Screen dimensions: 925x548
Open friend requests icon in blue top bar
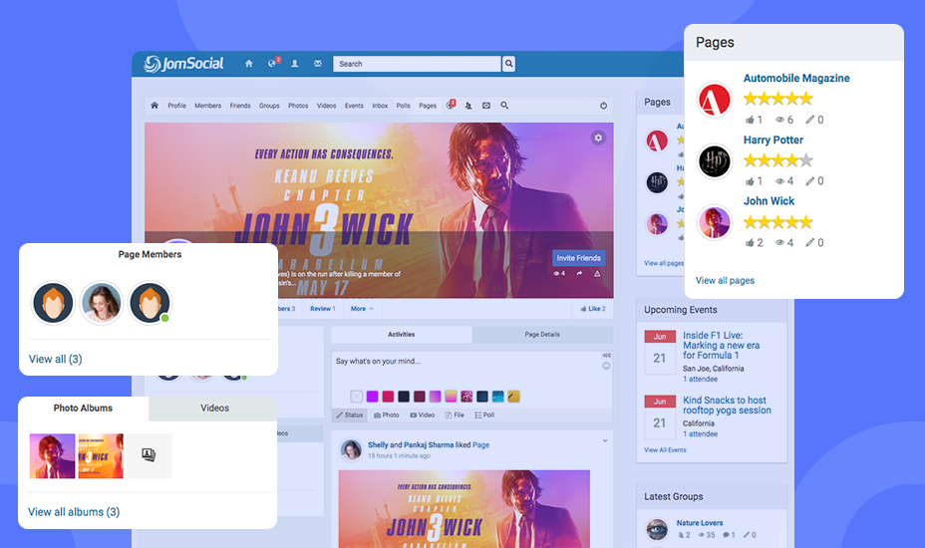tap(294, 64)
